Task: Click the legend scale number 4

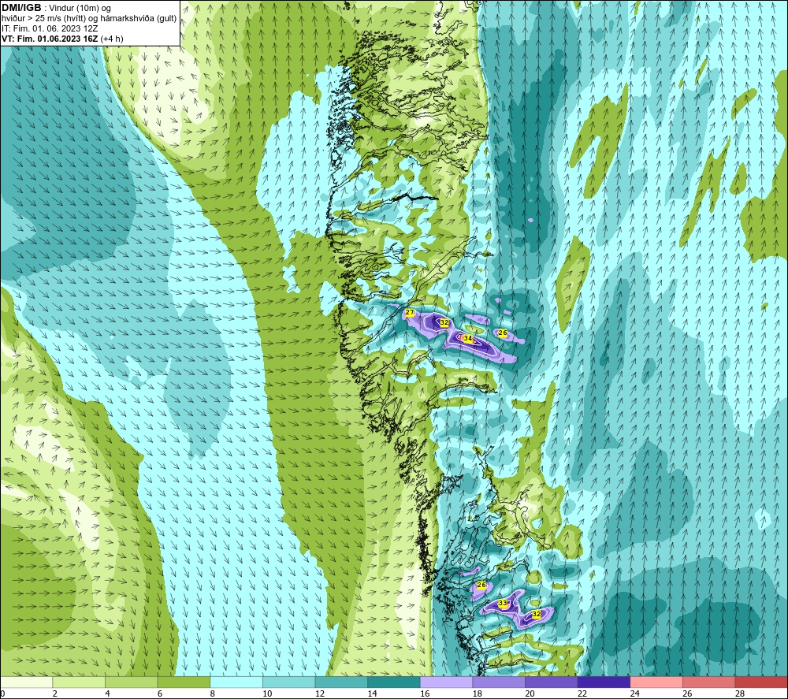Action: (x=107, y=693)
